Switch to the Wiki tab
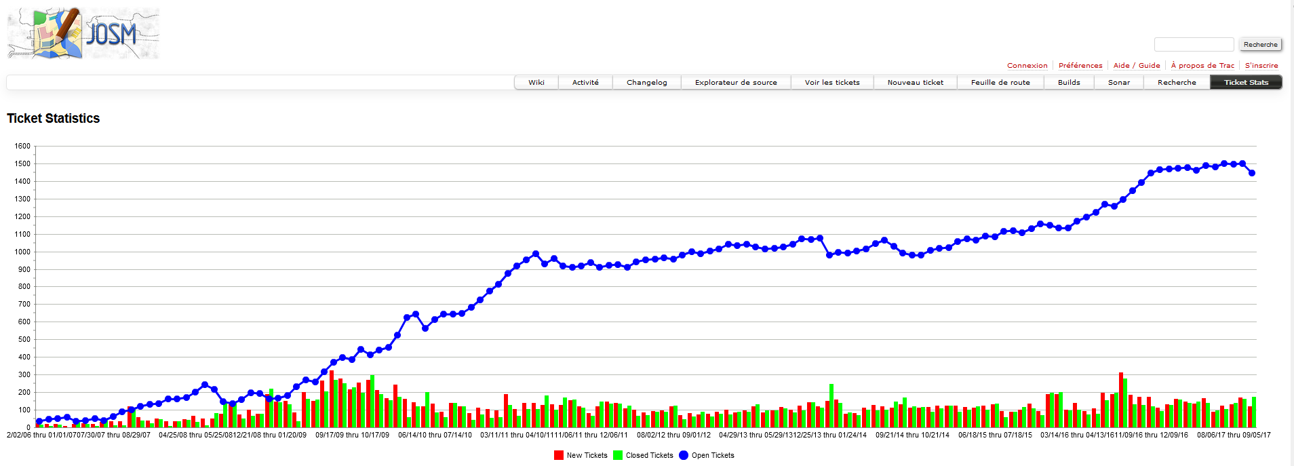 [x=536, y=83]
